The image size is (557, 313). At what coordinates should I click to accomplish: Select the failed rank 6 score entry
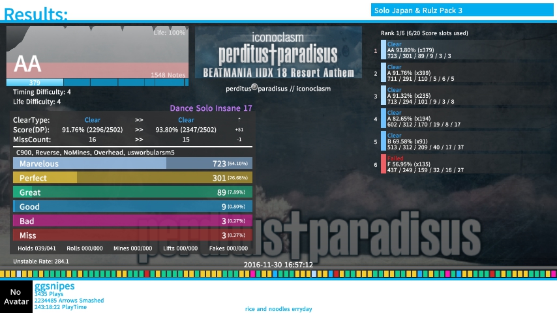tap(428, 164)
